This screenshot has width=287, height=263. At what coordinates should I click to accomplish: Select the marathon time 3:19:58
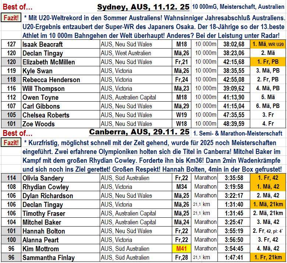click(234, 187)
